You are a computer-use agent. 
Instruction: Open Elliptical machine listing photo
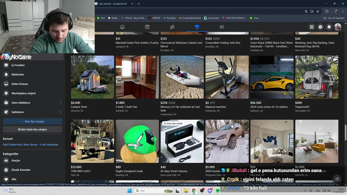[x=227, y=77]
